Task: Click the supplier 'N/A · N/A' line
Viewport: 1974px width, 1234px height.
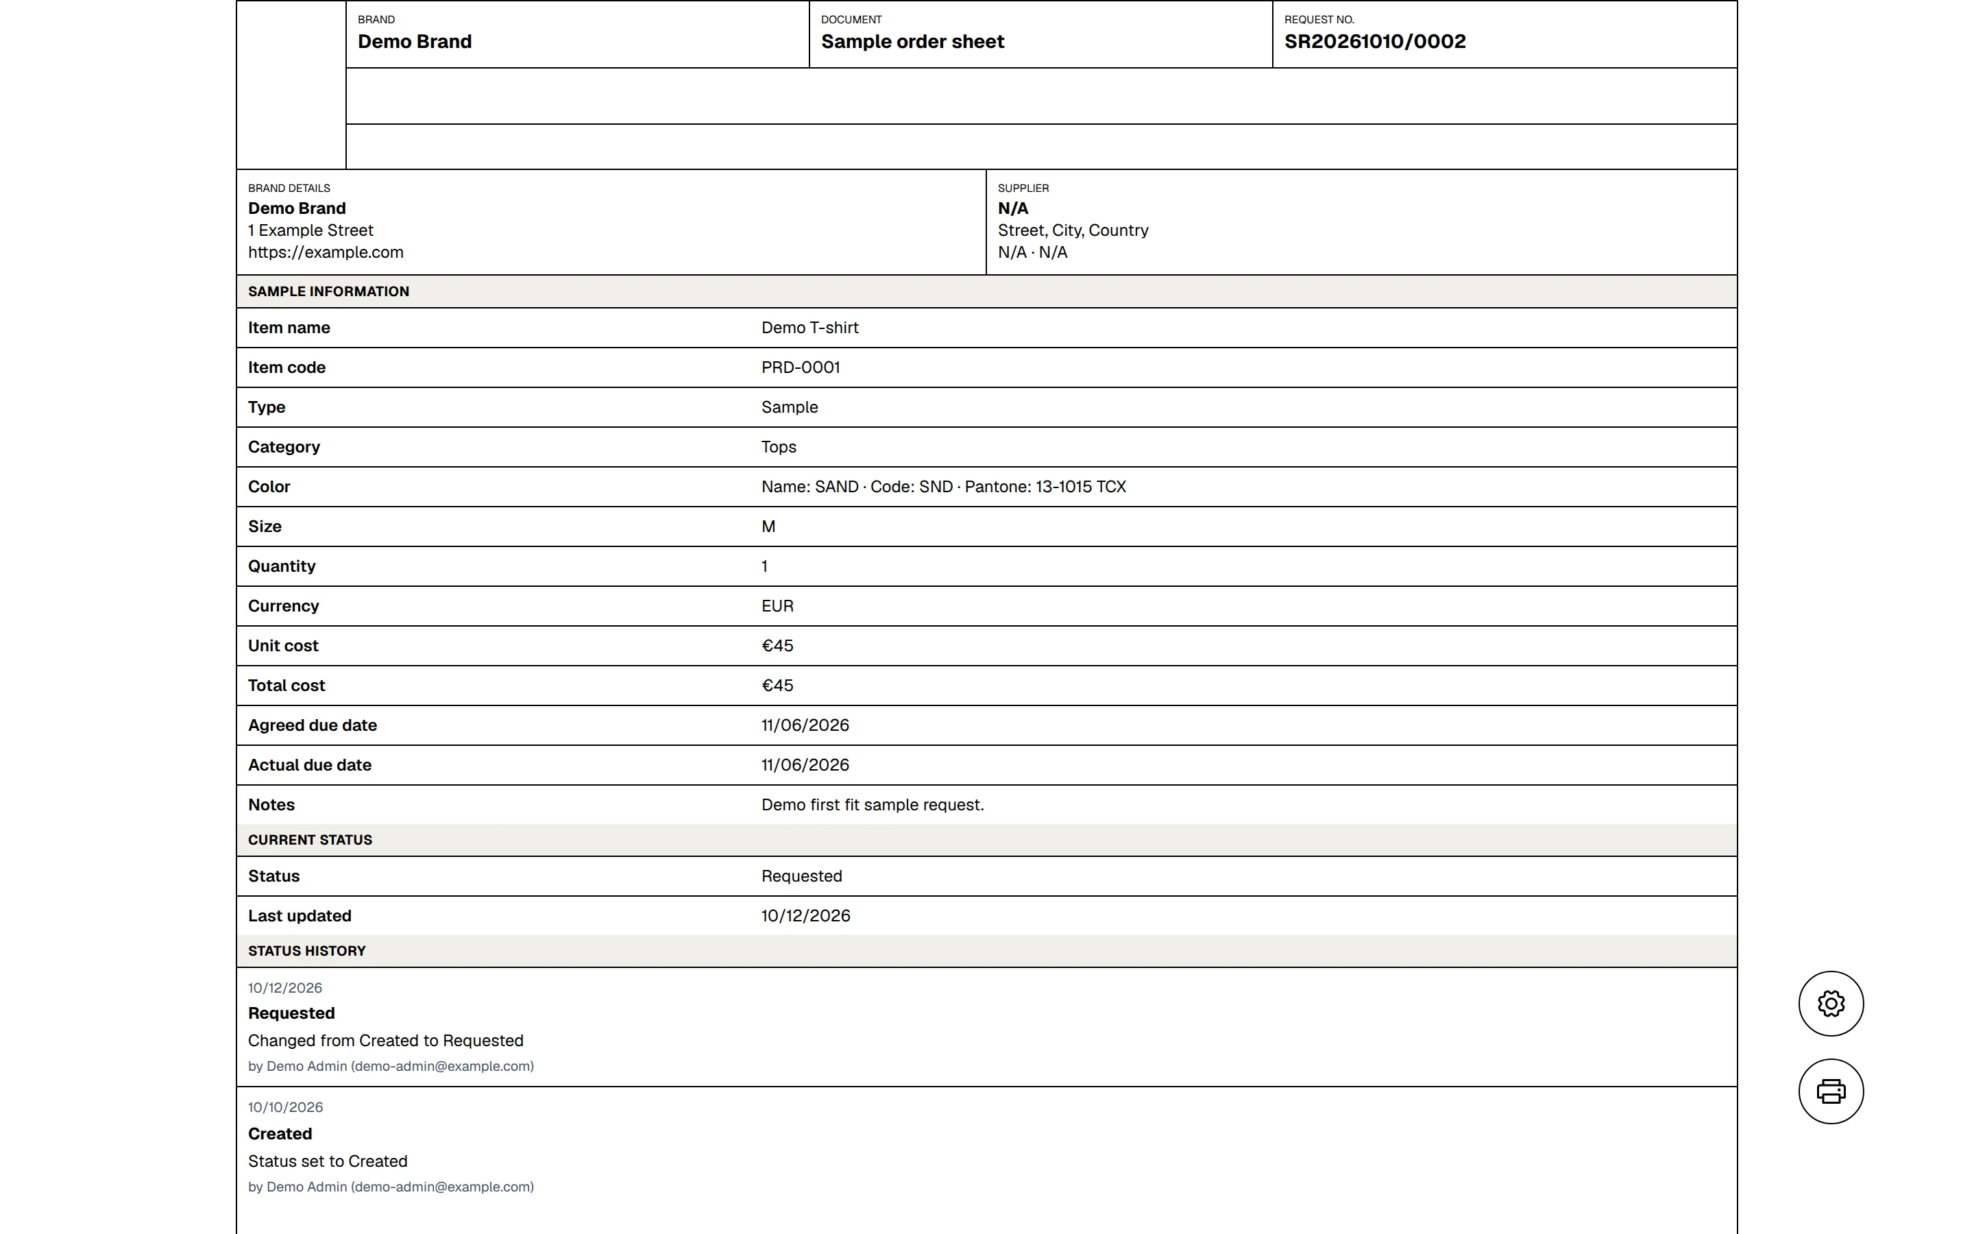Action: click(1032, 252)
